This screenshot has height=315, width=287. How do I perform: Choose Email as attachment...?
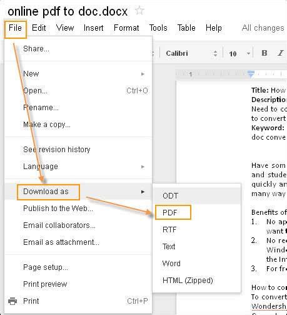pyautogui.click(x=78, y=242)
